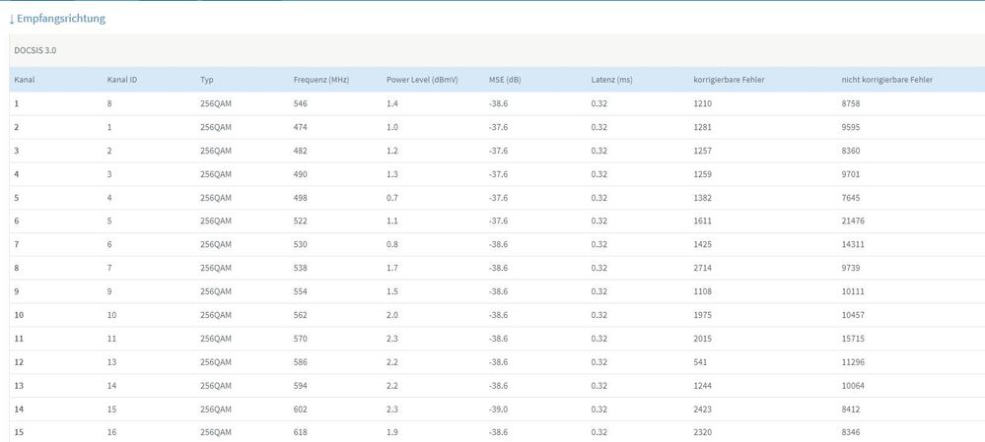Click the MSE (dB) column header
Viewport: 985px width, 442px height.
click(505, 81)
